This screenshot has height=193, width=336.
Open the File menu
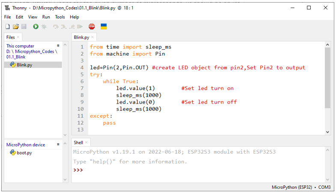pyautogui.click(x=8, y=17)
